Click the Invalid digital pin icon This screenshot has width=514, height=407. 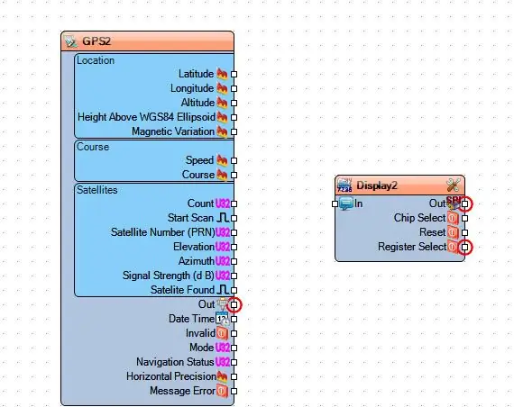pyautogui.click(x=222, y=333)
